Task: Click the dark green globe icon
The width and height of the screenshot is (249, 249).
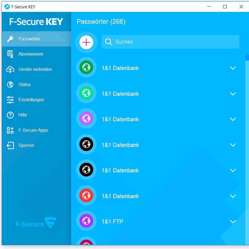Action: click(86, 67)
